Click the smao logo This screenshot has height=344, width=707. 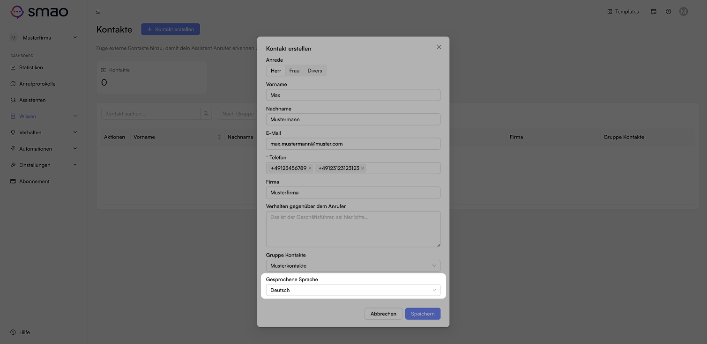tap(39, 11)
